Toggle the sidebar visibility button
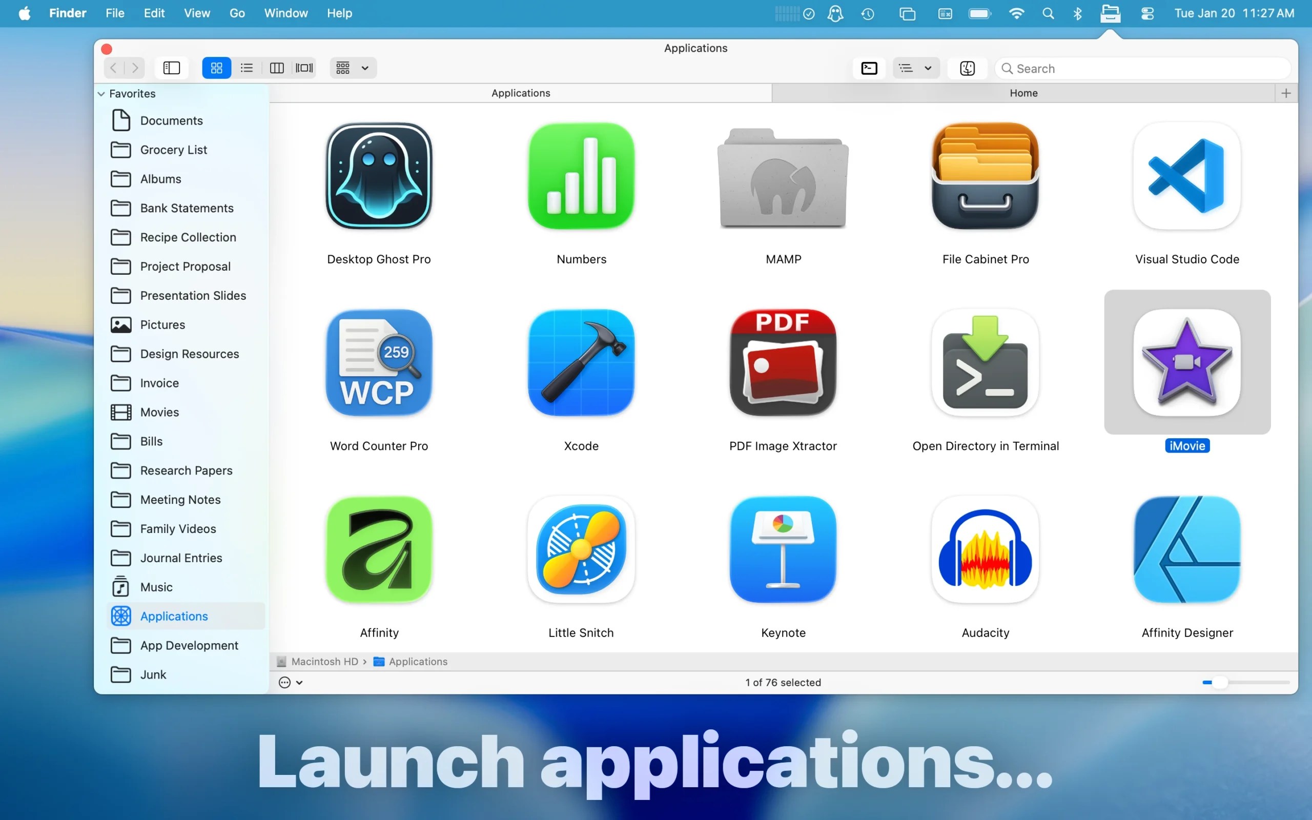1312x820 pixels. 171,68
